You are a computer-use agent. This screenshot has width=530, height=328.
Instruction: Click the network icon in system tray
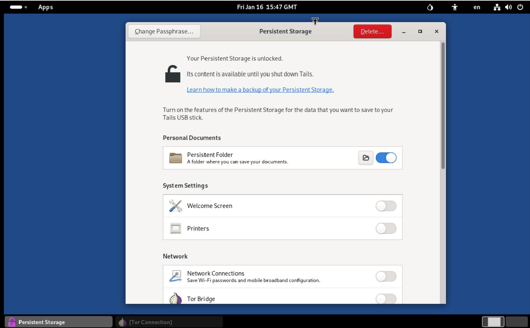coord(497,7)
